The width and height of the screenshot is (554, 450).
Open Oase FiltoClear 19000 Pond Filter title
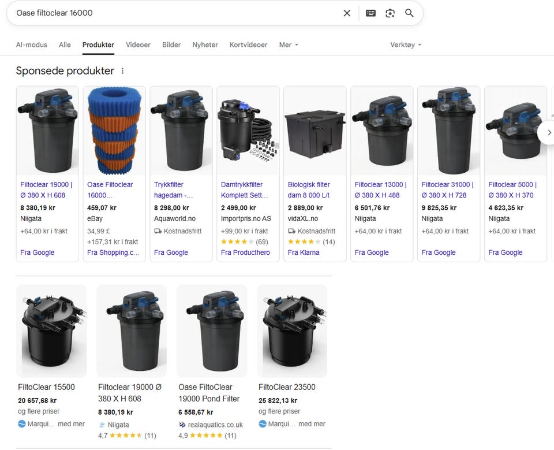tap(209, 393)
